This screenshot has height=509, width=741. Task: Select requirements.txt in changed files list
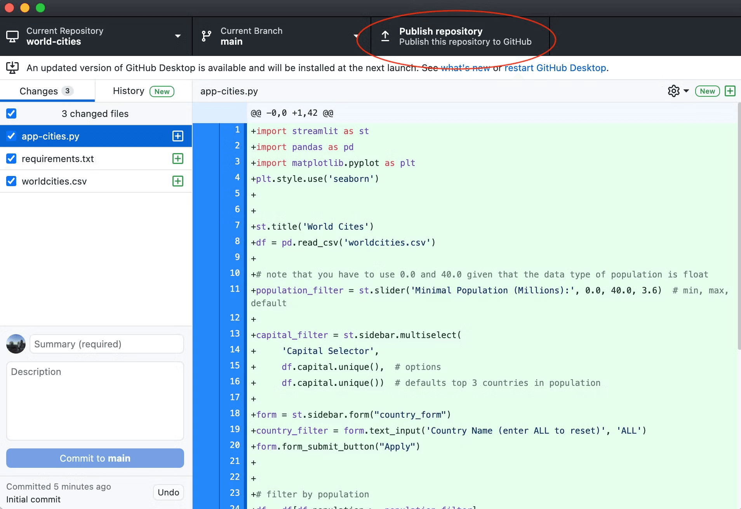pyautogui.click(x=96, y=159)
